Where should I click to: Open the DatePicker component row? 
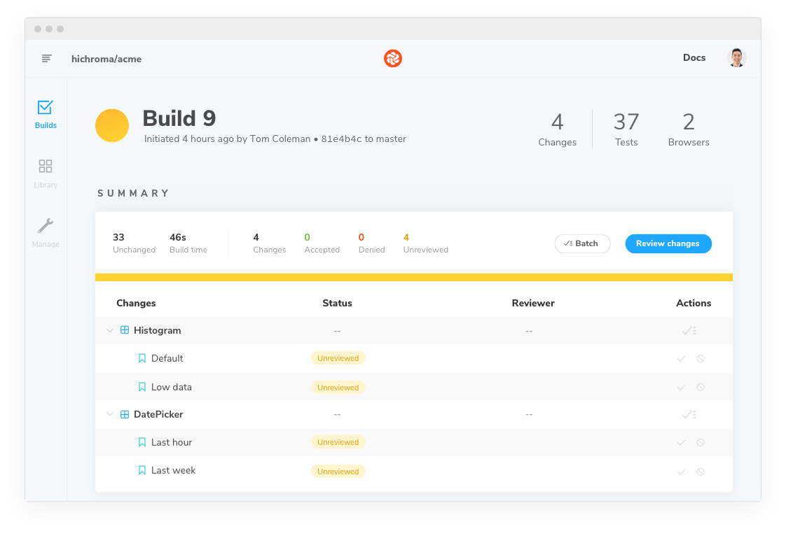(x=414, y=414)
